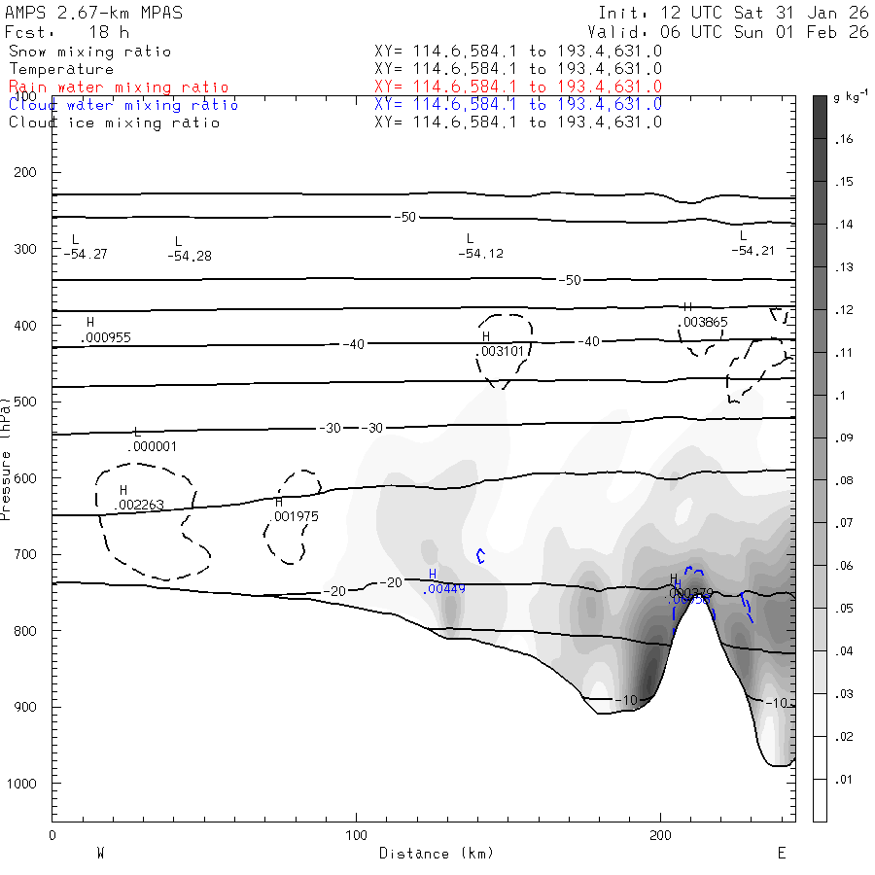The width and height of the screenshot is (875, 875).
Task: Click the red Rain water mixing ratio label
Action: click(x=119, y=87)
